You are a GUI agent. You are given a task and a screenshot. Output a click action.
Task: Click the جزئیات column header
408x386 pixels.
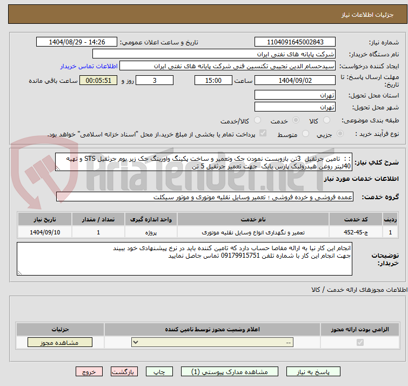click(x=60, y=330)
